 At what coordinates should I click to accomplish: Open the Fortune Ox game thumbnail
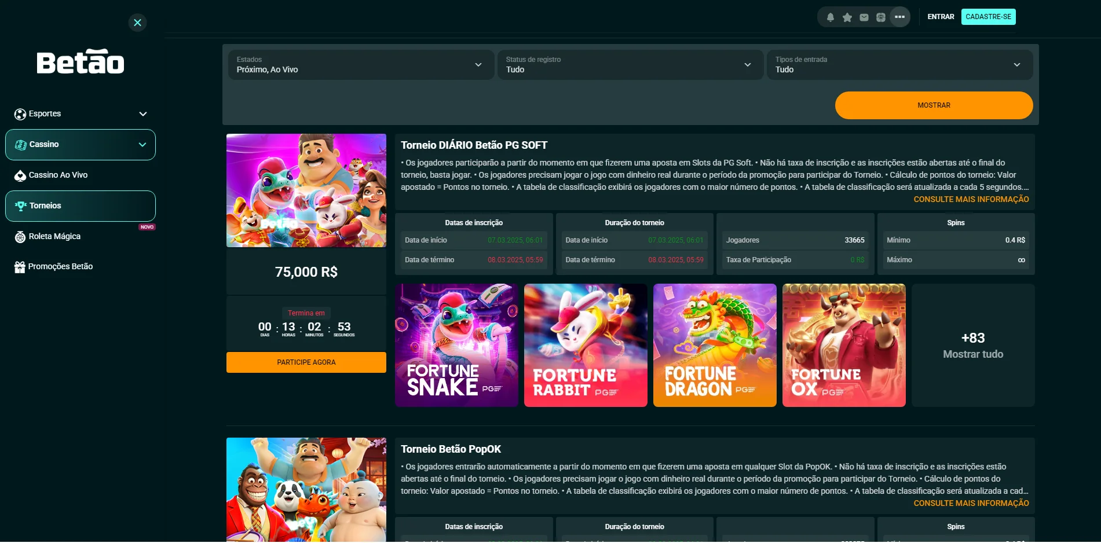pos(844,346)
